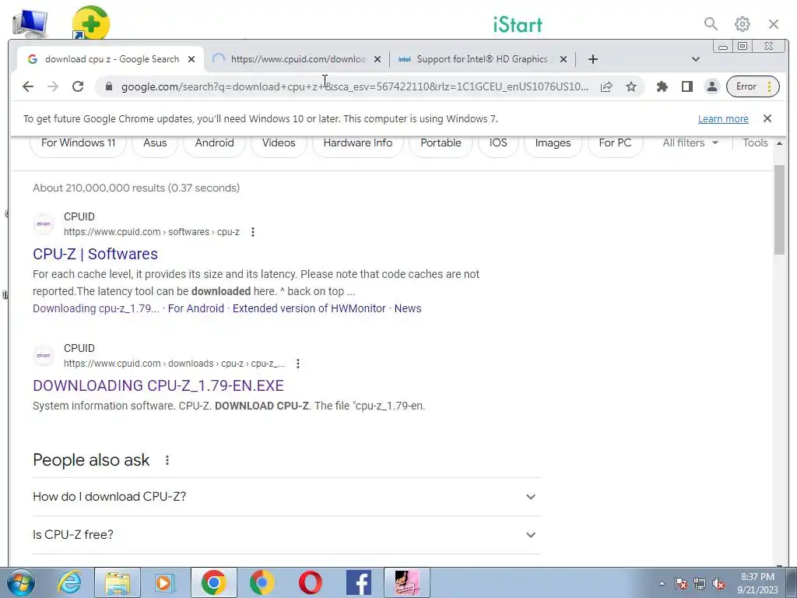Open DOWNLOADING CPU-Z_1.79-EN.EXE result
Image resolution: width=797 pixels, height=598 pixels.
tap(158, 385)
